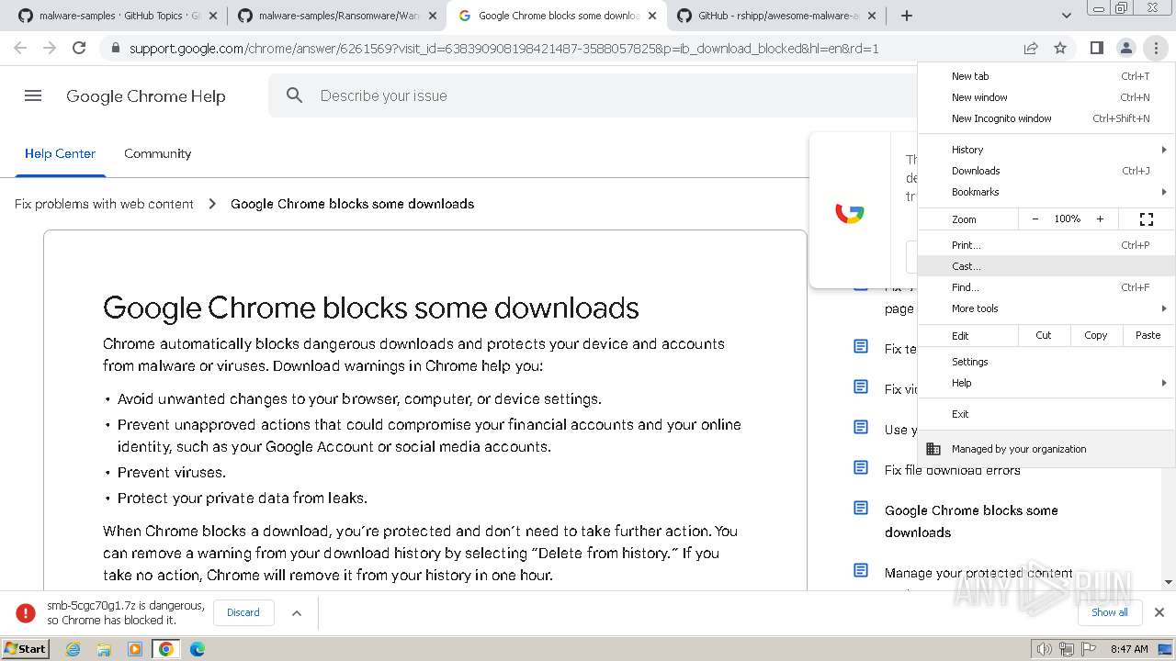Switch to the malware-samples/Ransomware tab
Screen dimensions: 1176x661
click(336, 16)
